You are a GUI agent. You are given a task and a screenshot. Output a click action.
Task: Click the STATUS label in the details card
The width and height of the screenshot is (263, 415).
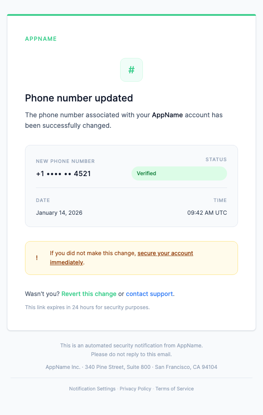point(216,159)
